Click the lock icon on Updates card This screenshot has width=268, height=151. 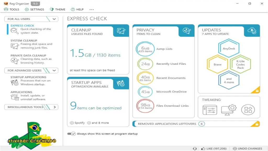pyautogui.click(x=257, y=91)
